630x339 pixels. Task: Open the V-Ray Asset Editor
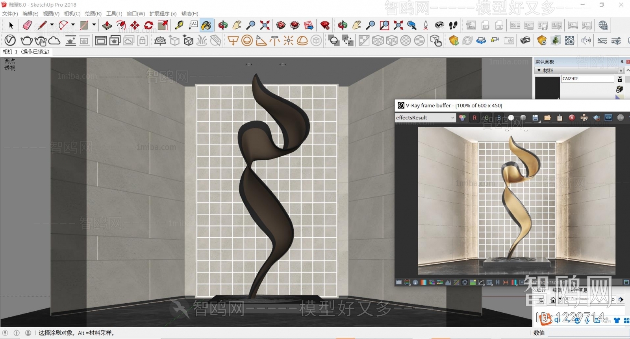(10, 40)
